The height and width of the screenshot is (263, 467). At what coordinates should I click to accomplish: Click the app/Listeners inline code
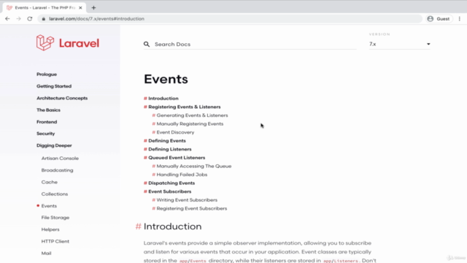coord(341,261)
